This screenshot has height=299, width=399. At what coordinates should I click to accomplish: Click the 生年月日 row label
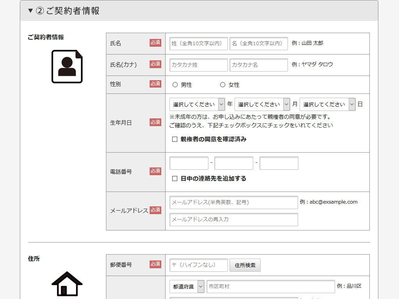point(121,123)
